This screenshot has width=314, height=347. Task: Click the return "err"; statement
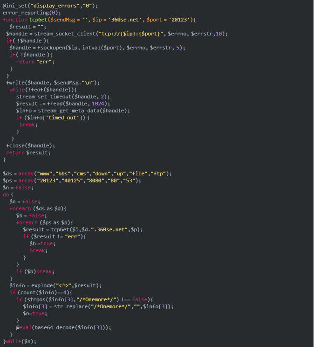(x=35, y=62)
